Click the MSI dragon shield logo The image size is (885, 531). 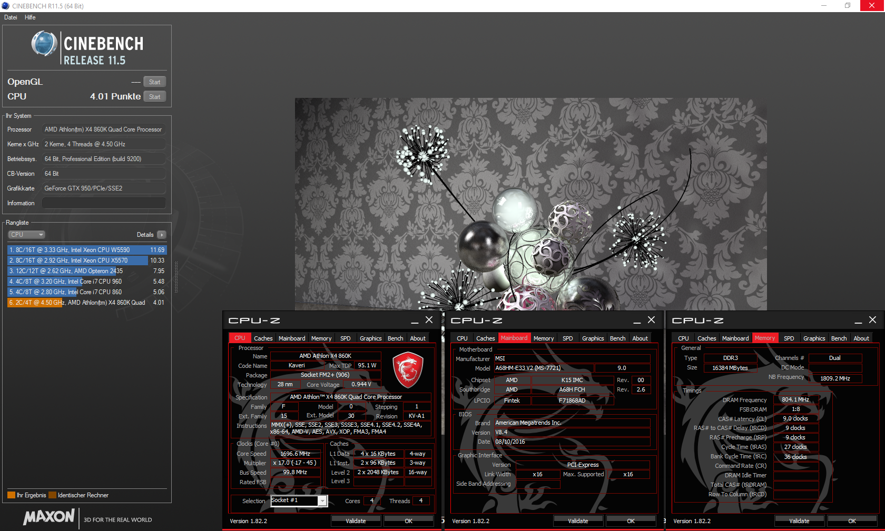pyautogui.click(x=408, y=370)
